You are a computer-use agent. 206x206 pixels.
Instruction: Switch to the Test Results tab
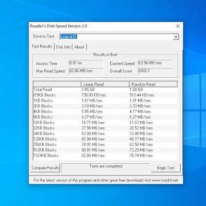(x=42, y=46)
